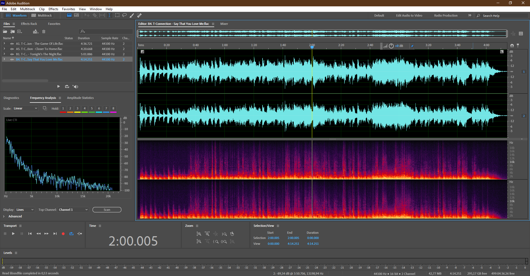Toggle Auto-Play speaker icon in Files panel
The image size is (530, 276).
pyautogui.click(x=75, y=86)
